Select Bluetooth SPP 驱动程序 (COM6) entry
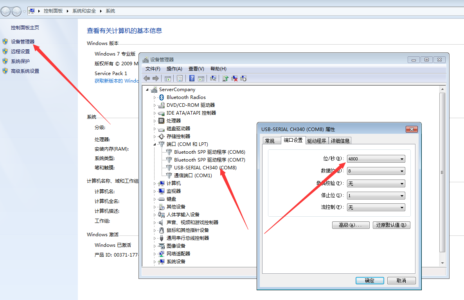Image resolution: width=464 pixels, height=300 pixels. click(210, 152)
